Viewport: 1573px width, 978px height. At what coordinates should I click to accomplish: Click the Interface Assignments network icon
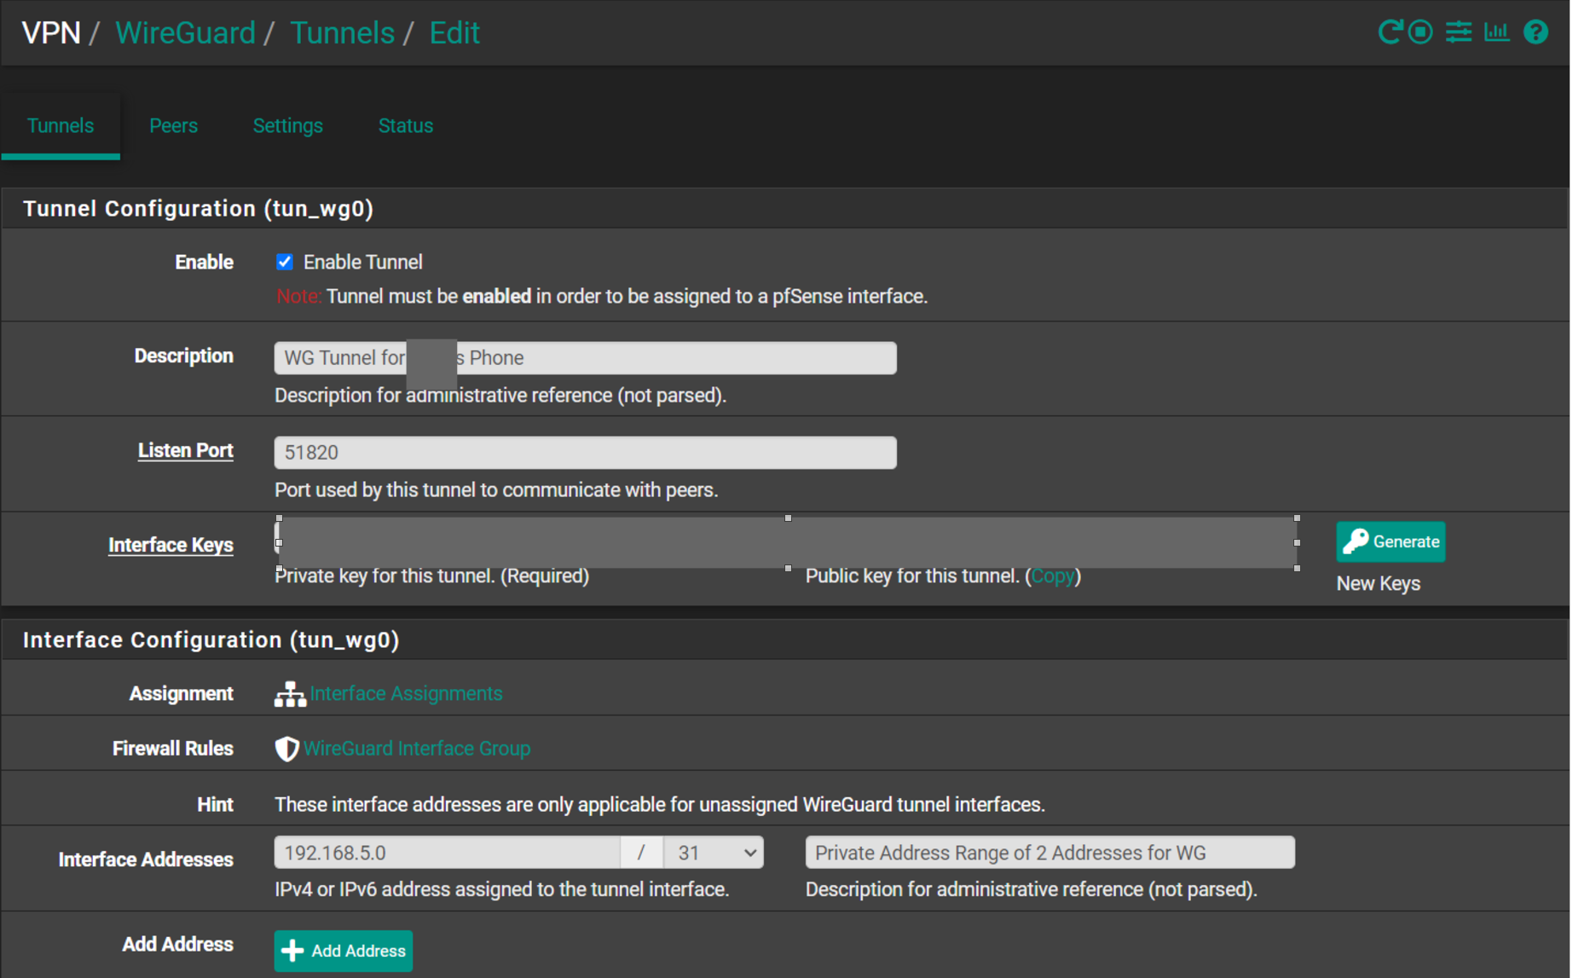290,694
